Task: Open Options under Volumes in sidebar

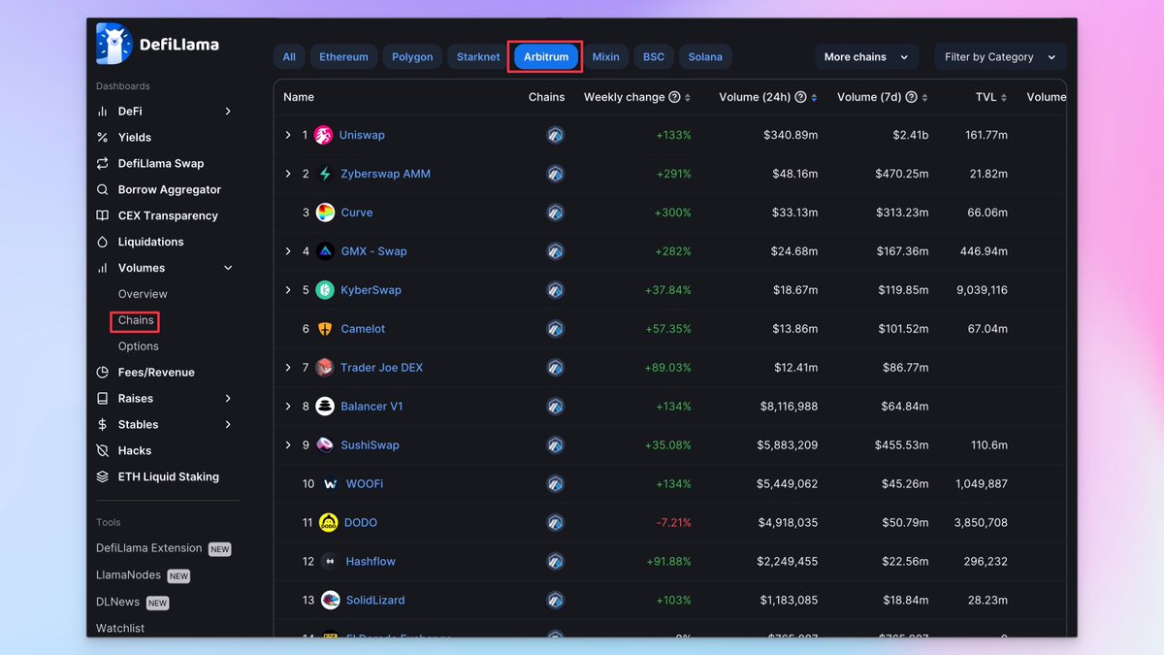Action: [139, 346]
